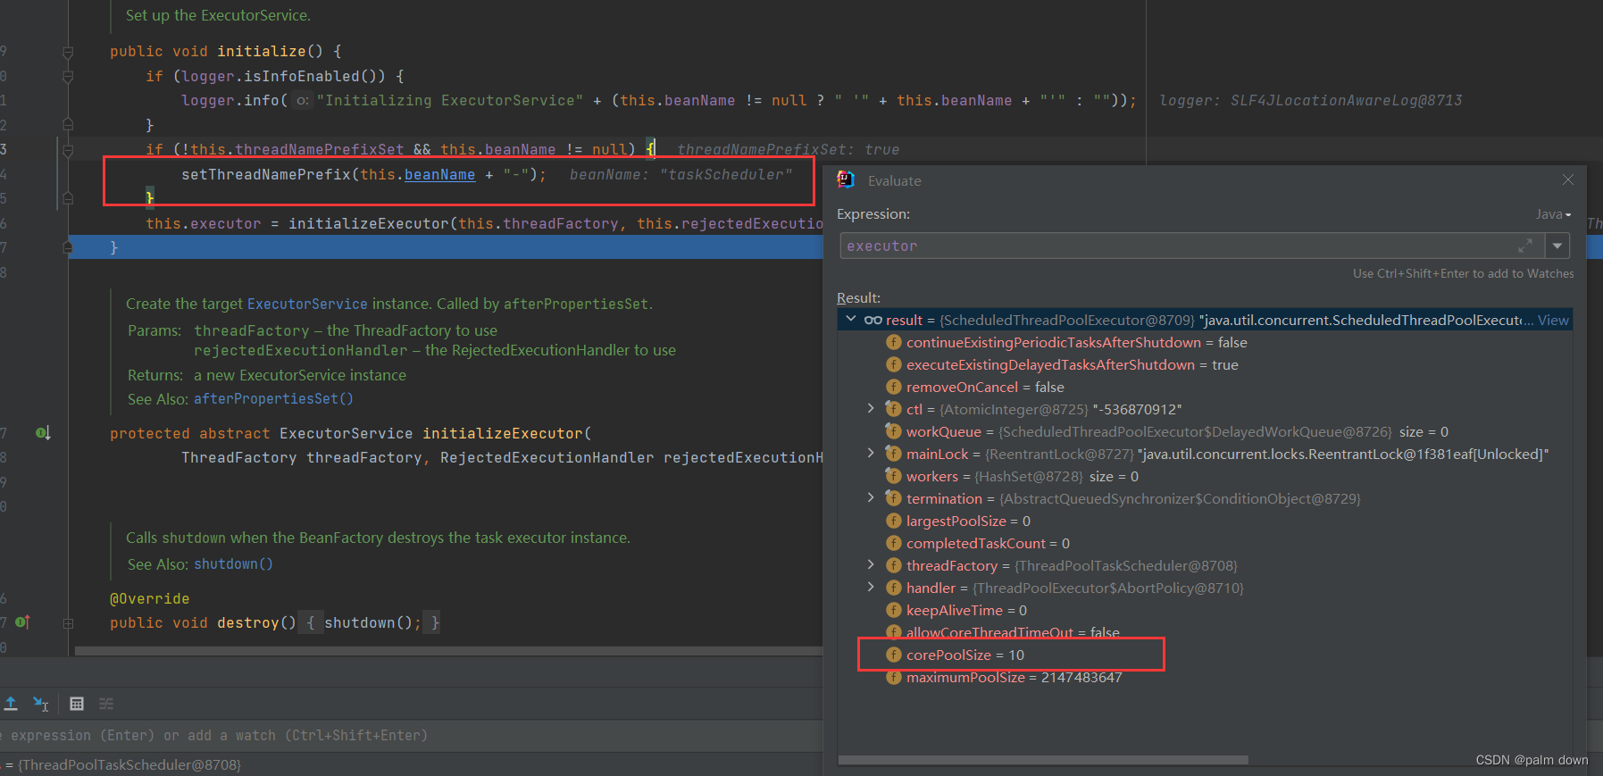Viewport: 1603px width, 776px height.
Task: Select the allowCoreThreadTimeOut = false row
Action: (x=1205, y=632)
